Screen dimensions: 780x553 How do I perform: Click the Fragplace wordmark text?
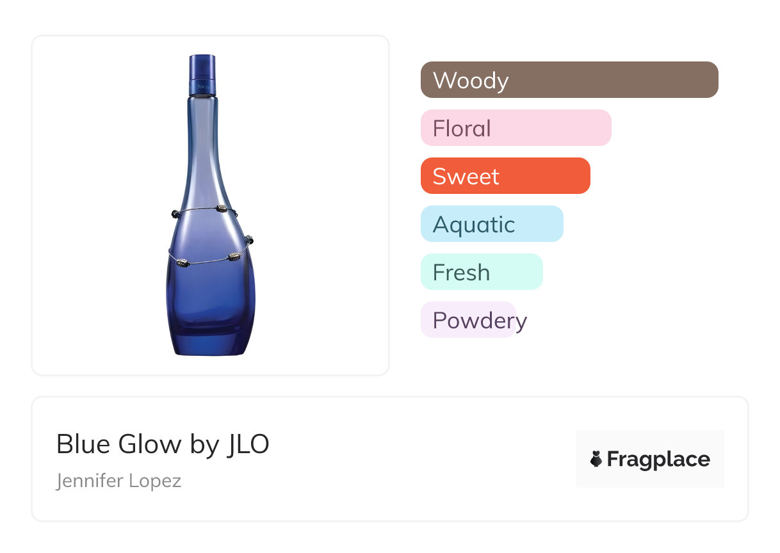(658, 459)
